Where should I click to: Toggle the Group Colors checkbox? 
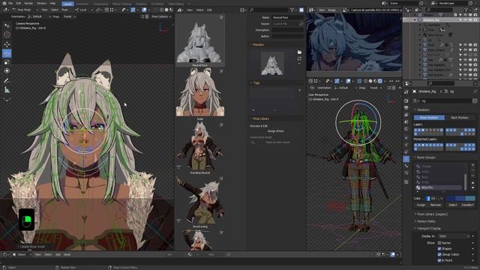[x=439, y=254]
